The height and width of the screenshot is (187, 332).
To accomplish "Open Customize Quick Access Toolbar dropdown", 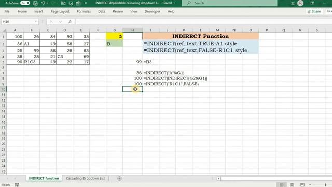I will point(86,3).
